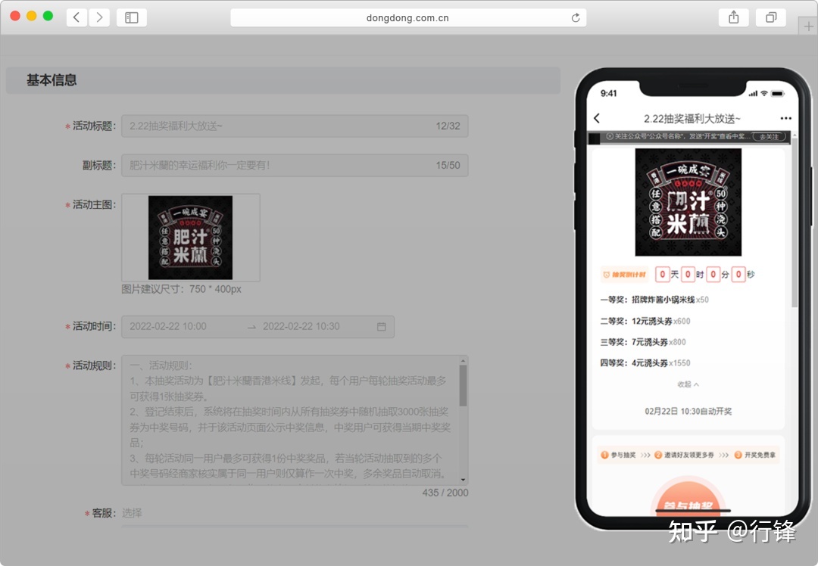This screenshot has width=818, height=566.
Task: Tap the back chevron in phone preview
Action: click(597, 119)
